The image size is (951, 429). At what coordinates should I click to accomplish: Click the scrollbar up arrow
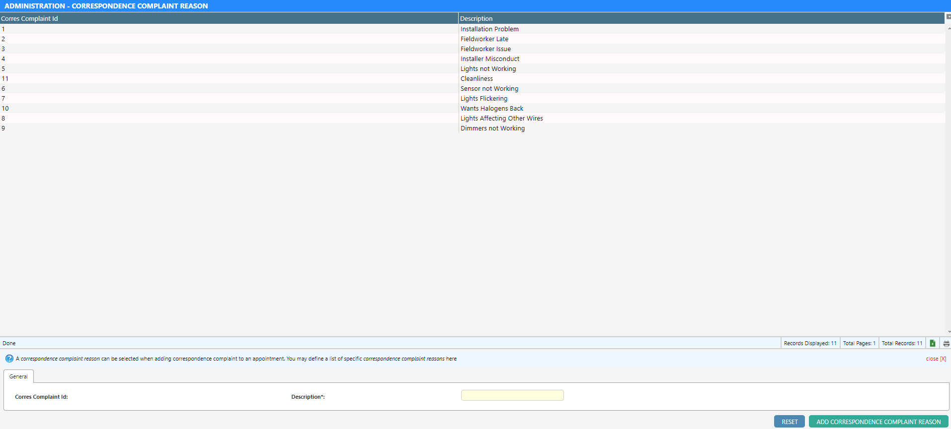(x=949, y=28)
